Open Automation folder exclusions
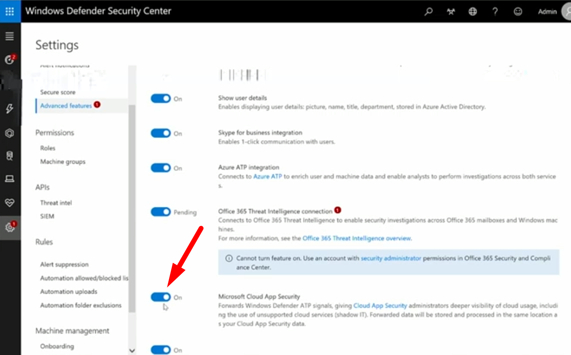 pyautogui.click(x=81, y=305)
